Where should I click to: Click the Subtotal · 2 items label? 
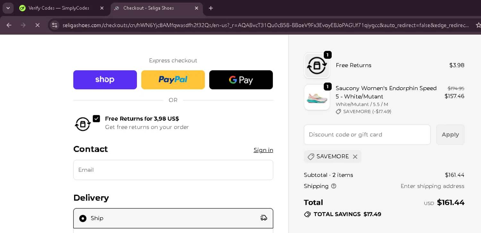328,175
